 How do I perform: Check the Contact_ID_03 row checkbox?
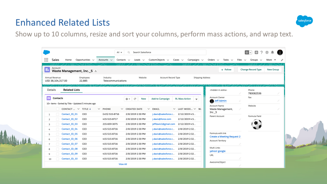point(58,124)
